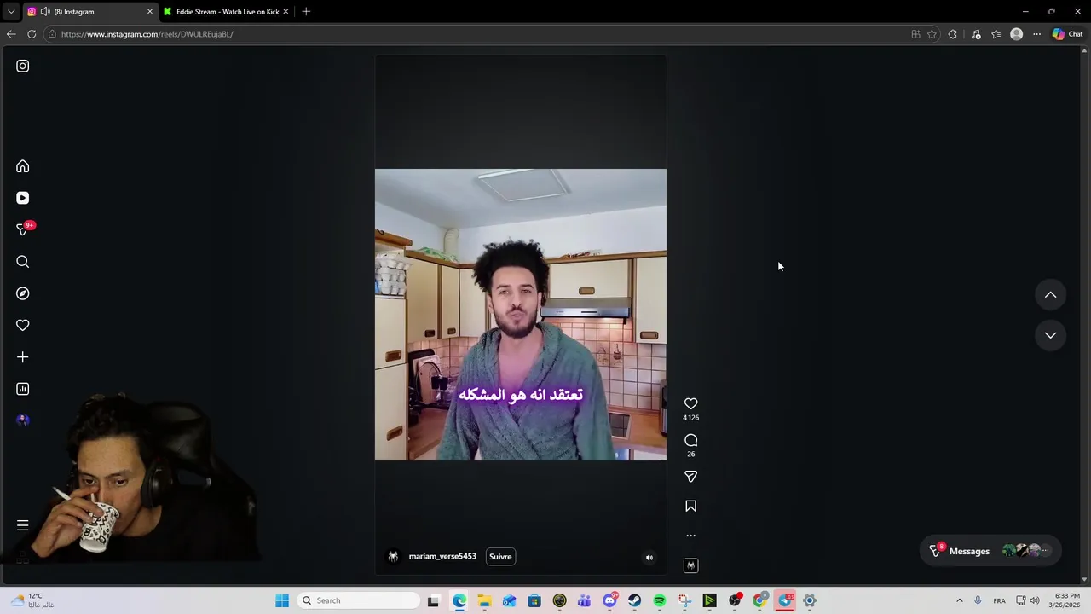Screen dimensions: 1091x614
Task: Open Discord from taskbar
Action: pyautogui.click(x=609, y=600)
